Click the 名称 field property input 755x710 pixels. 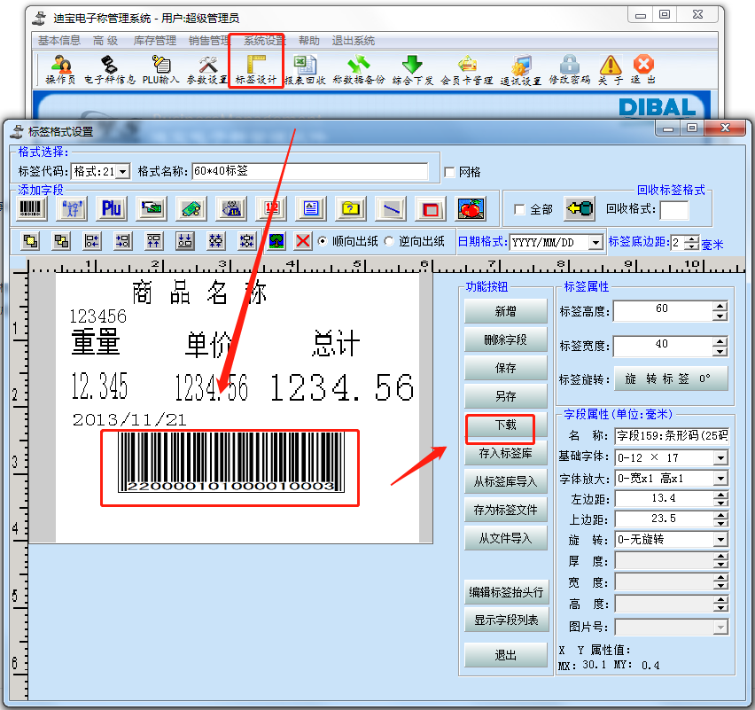(672, 436)
